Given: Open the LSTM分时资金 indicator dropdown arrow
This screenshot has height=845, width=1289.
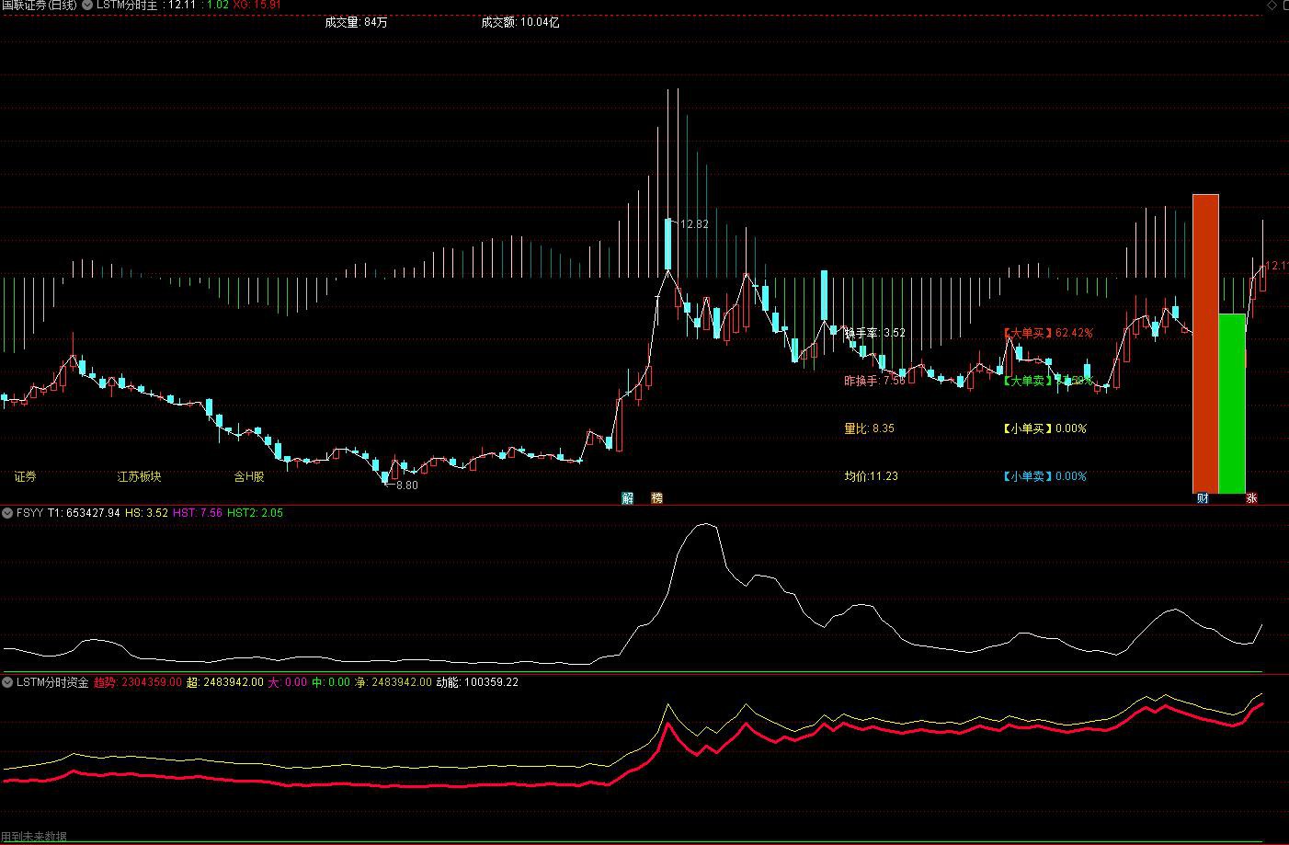Looking at the screenshot, I should [8, 682].
